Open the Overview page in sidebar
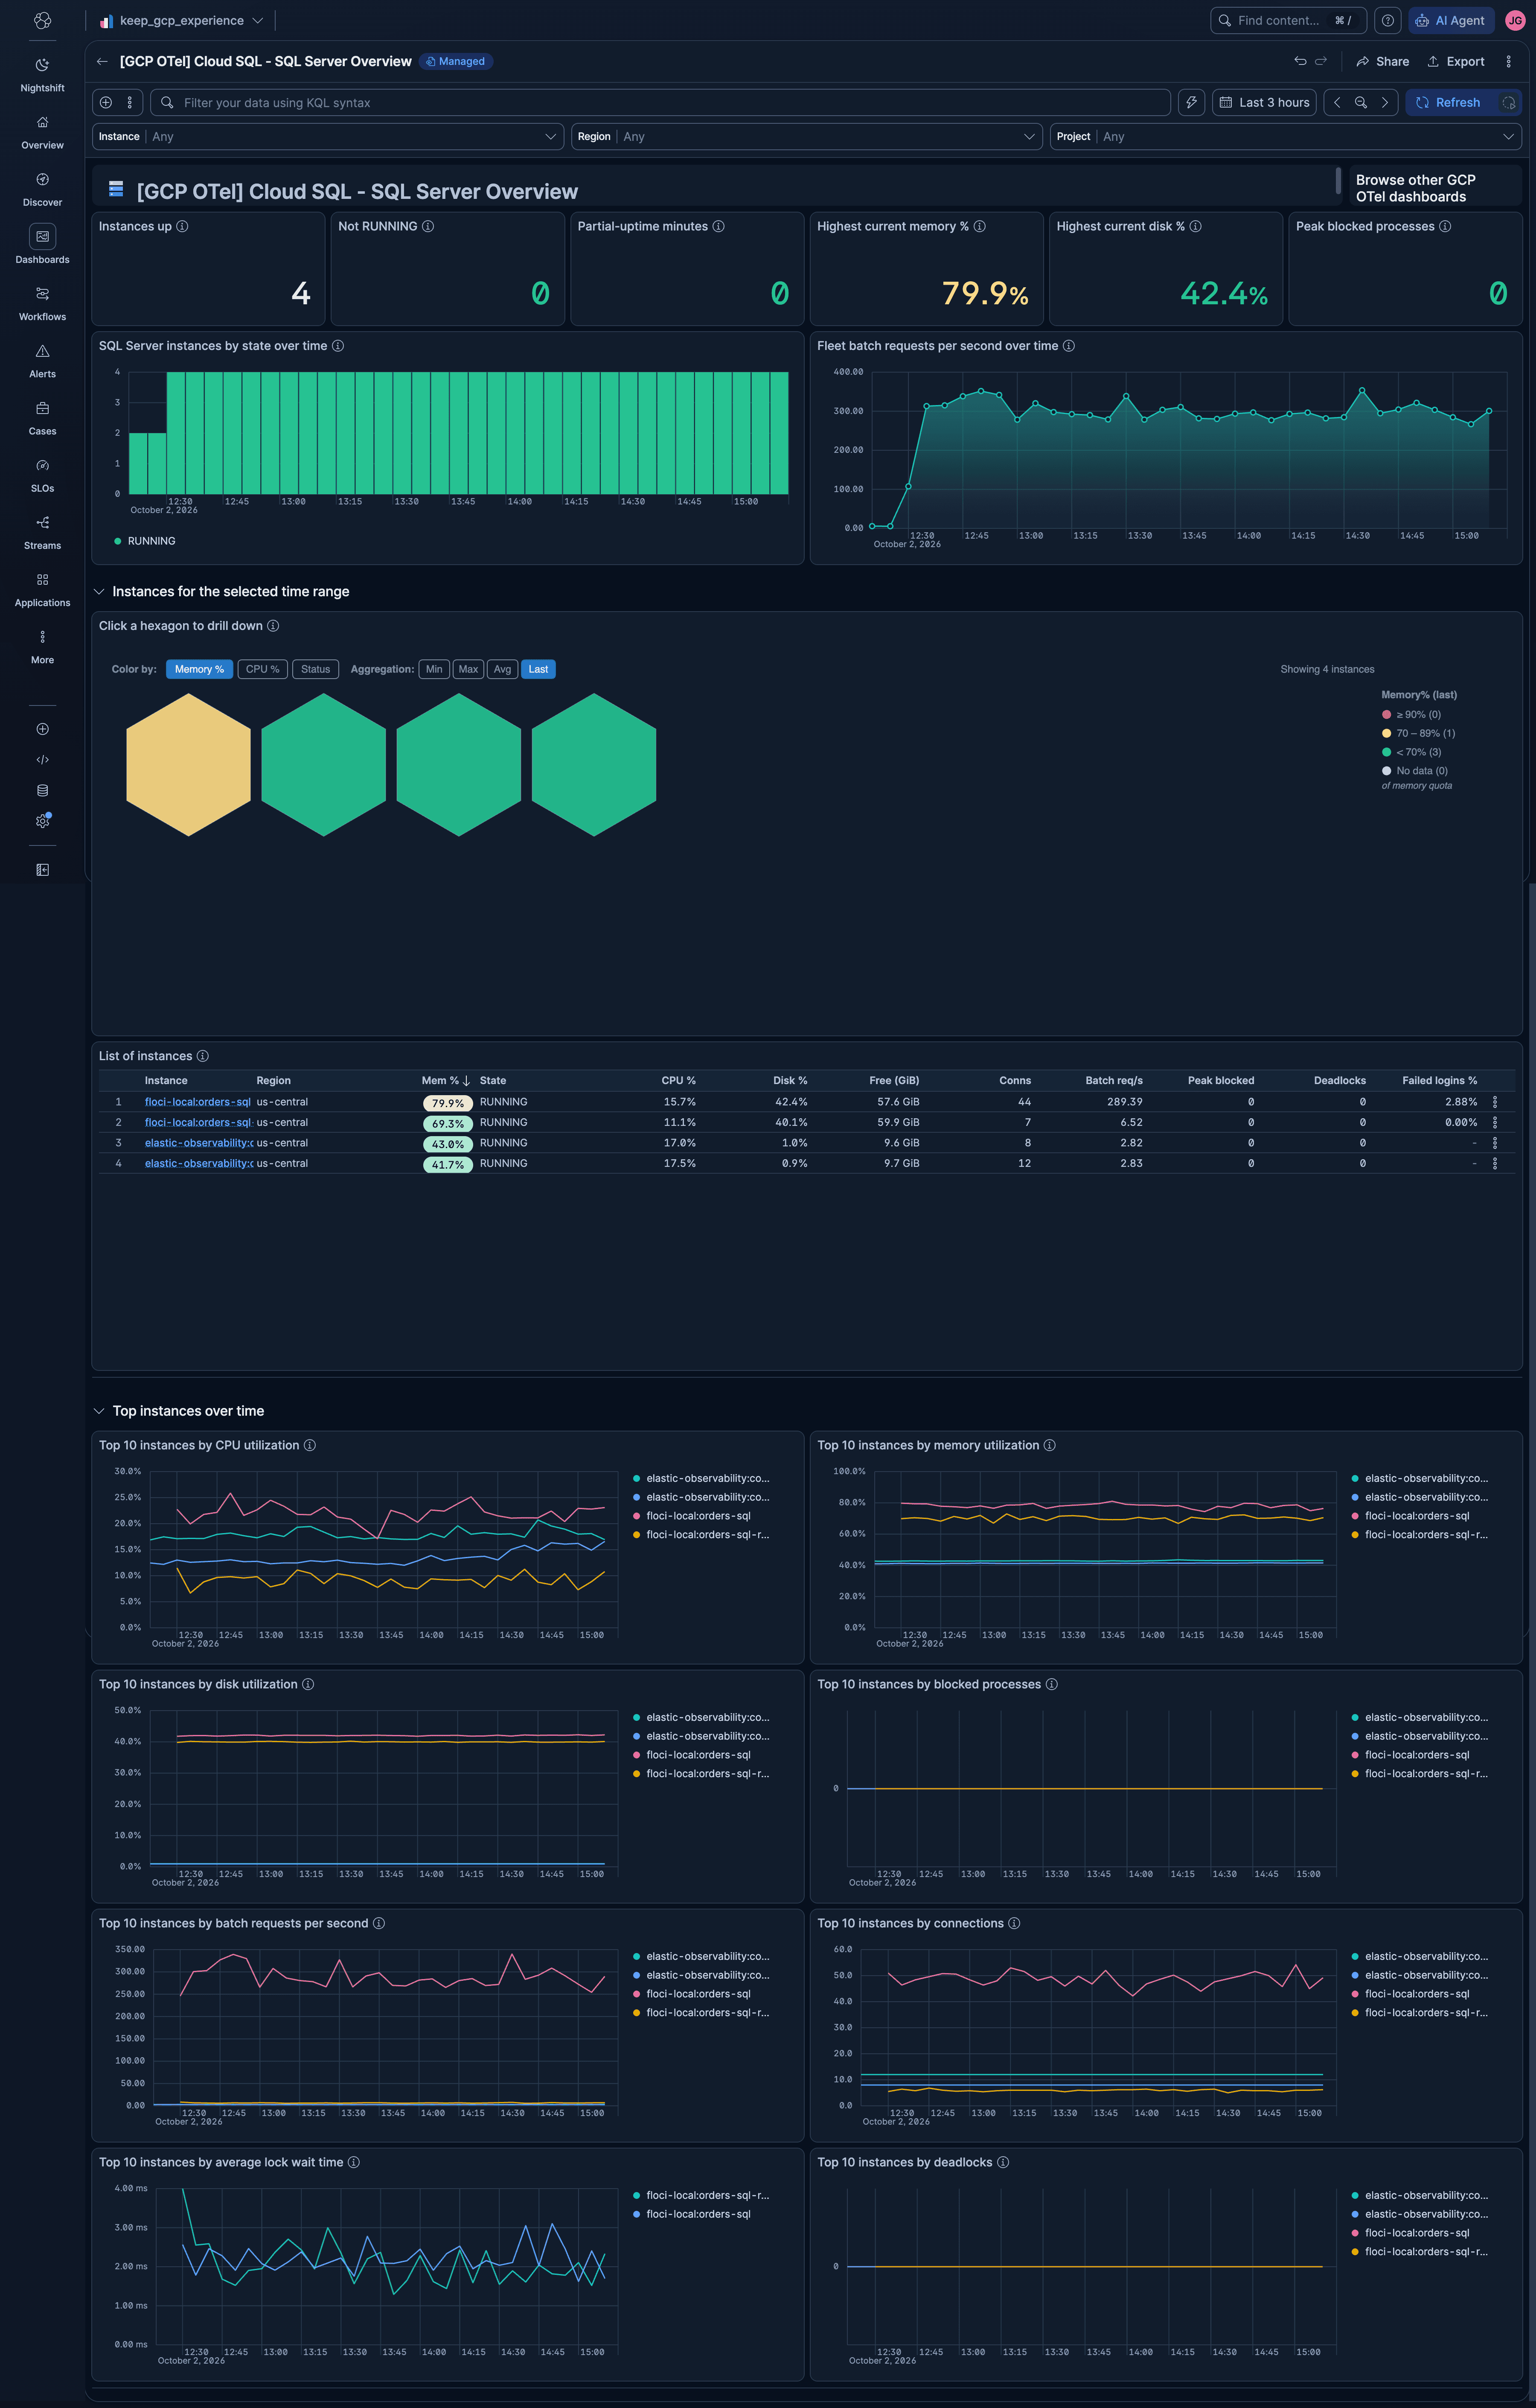Viewport: 1536px width, 2408px height. tap(42, 132)
